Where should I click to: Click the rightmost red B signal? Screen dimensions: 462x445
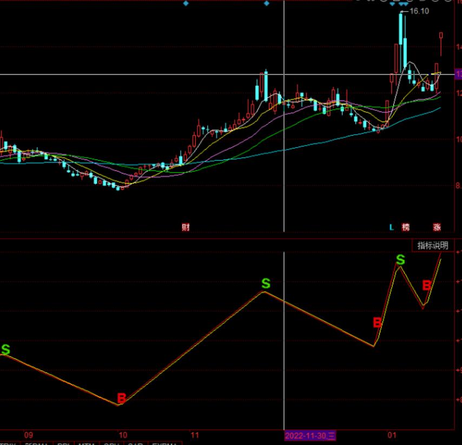coord(427,285)
